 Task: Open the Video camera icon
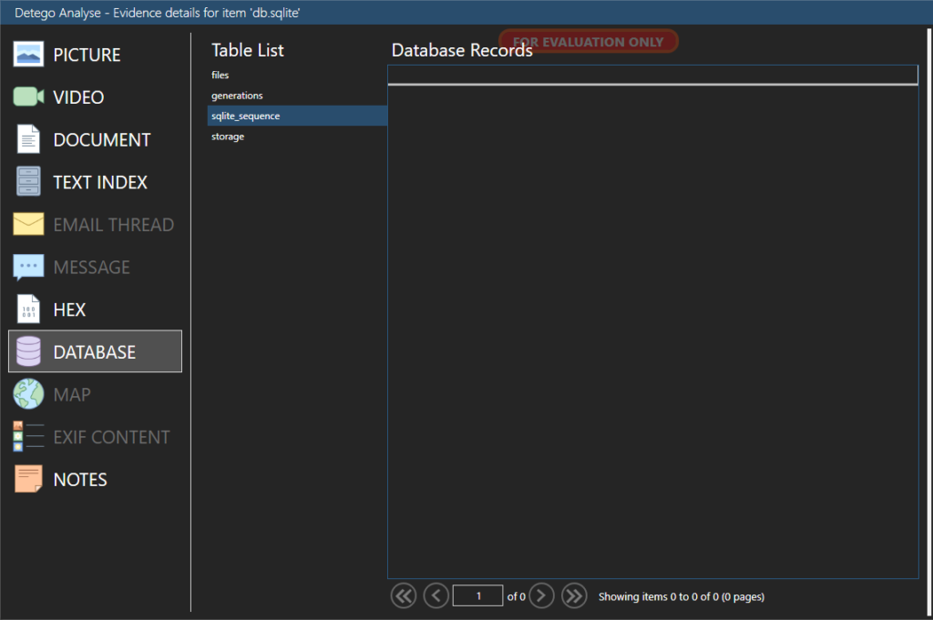[28, 97]
